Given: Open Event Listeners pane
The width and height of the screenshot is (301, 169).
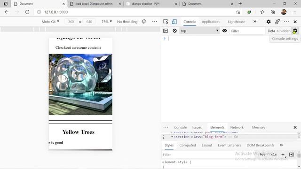Looking at the screenshot, I should 229,145.
